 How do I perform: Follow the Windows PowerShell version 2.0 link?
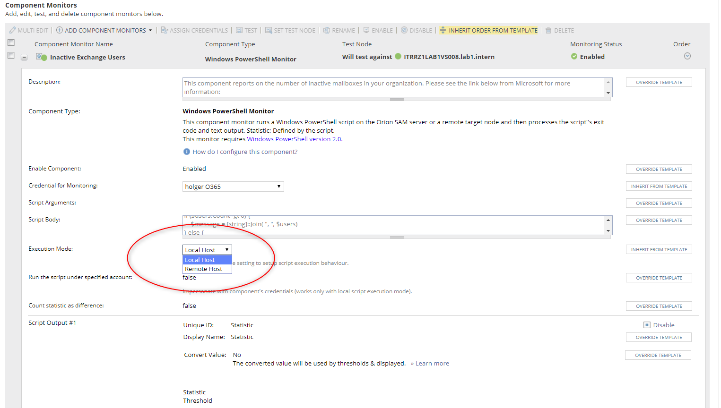294,139
